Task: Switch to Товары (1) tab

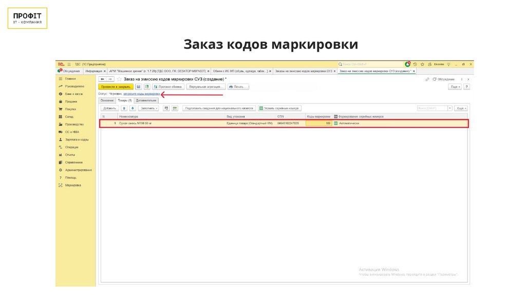Action: [125, 100]
